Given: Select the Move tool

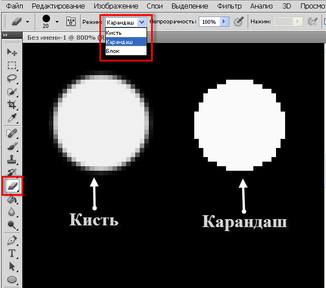Looking at the screenshot, I should click(12, 52).
